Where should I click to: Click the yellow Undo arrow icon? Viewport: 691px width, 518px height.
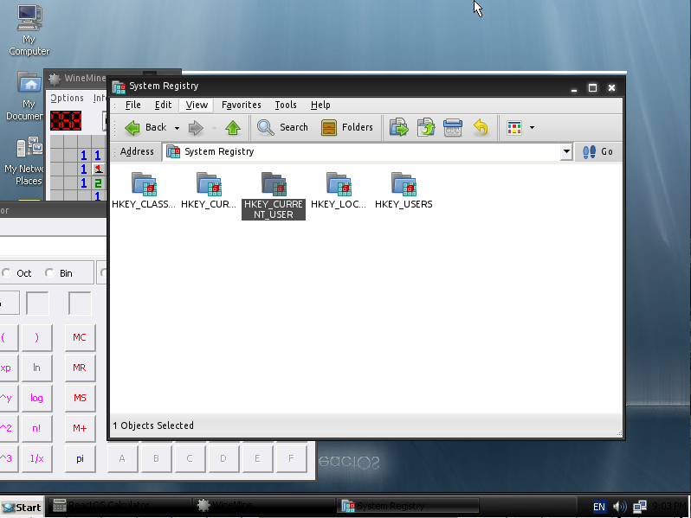click(480, 128)
